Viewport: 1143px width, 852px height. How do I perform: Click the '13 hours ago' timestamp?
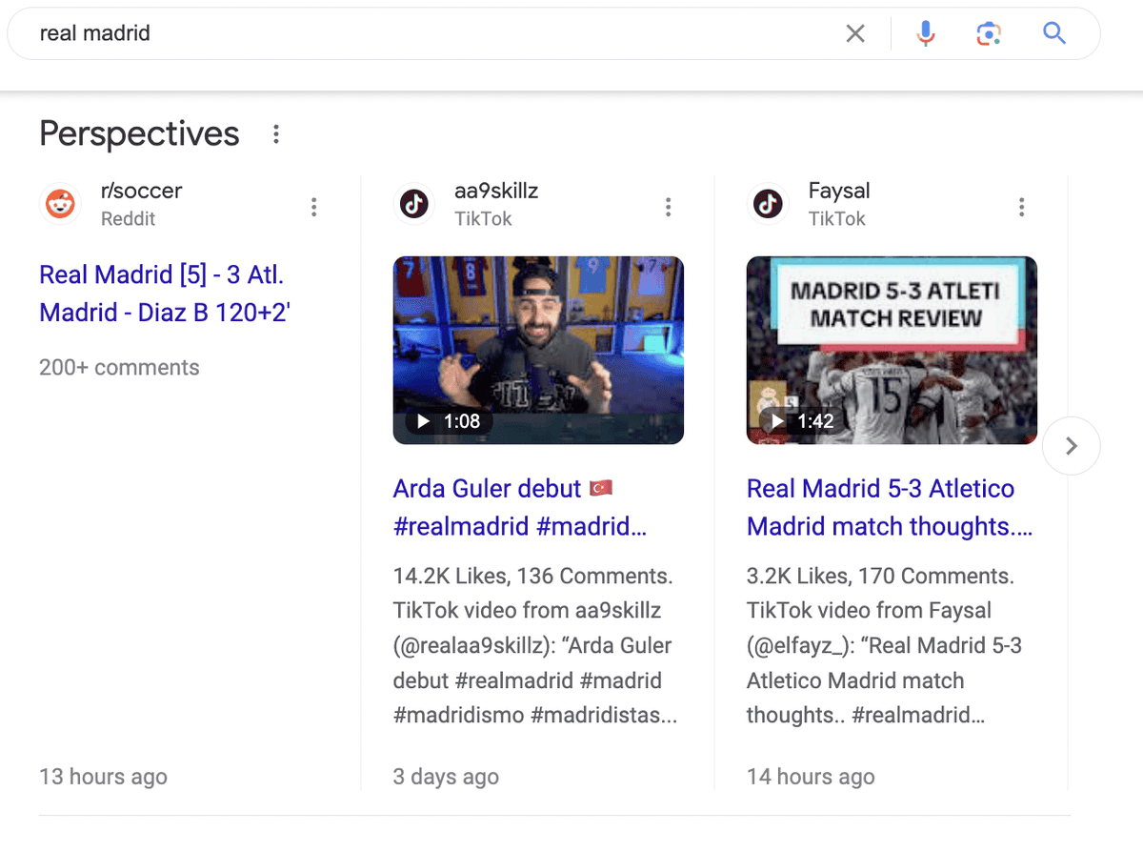(x=103, y=777)
